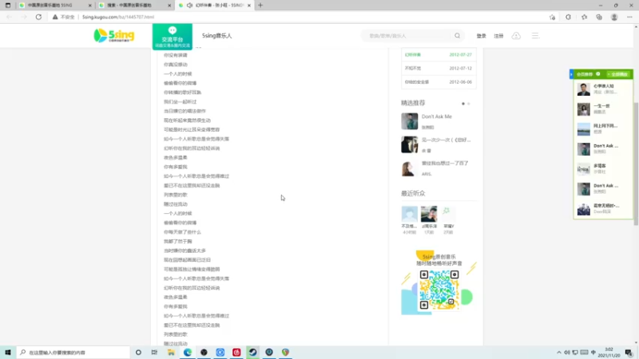Open a new browser tab
Screen dimensions: 639x359
260,6
